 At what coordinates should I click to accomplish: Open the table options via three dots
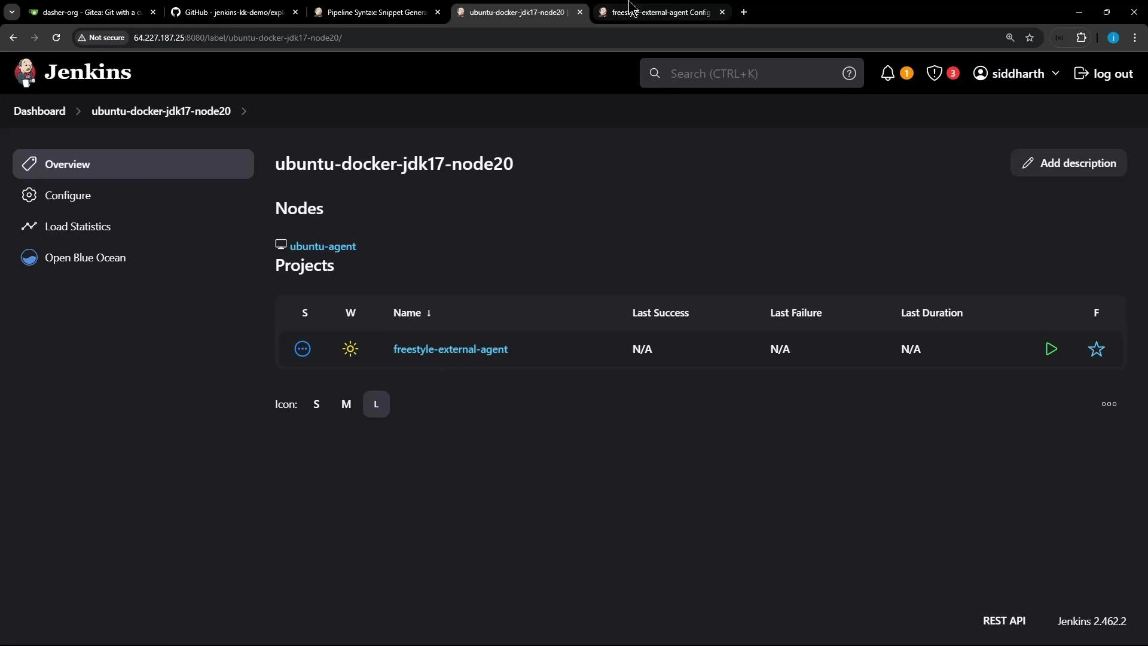point(1109,404)
